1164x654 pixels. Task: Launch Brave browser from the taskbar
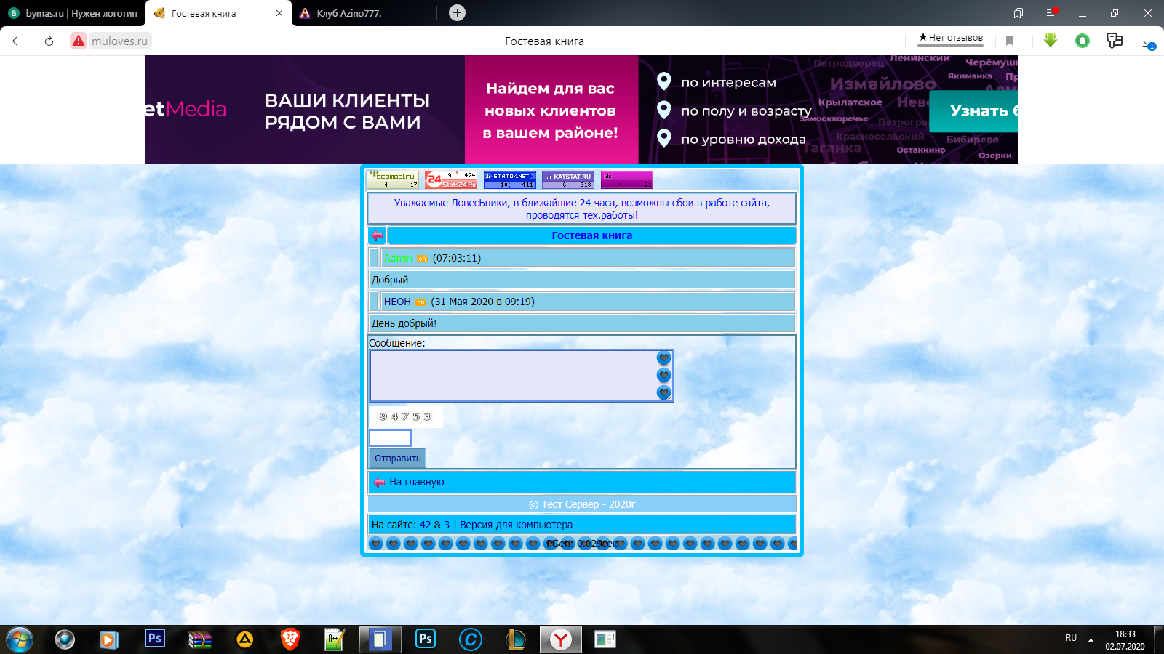[290, 639]
